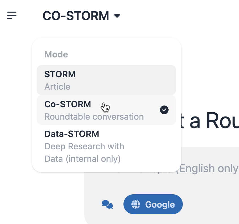Image resolution: width=239 pixels, height=224 pixels.
Task: Click the globe icon in Google button
Action: click(136, 204)
